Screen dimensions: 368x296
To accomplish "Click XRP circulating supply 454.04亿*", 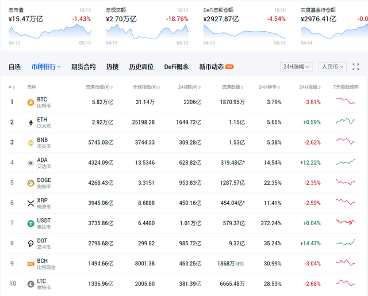I will click(x=232, y=203).
